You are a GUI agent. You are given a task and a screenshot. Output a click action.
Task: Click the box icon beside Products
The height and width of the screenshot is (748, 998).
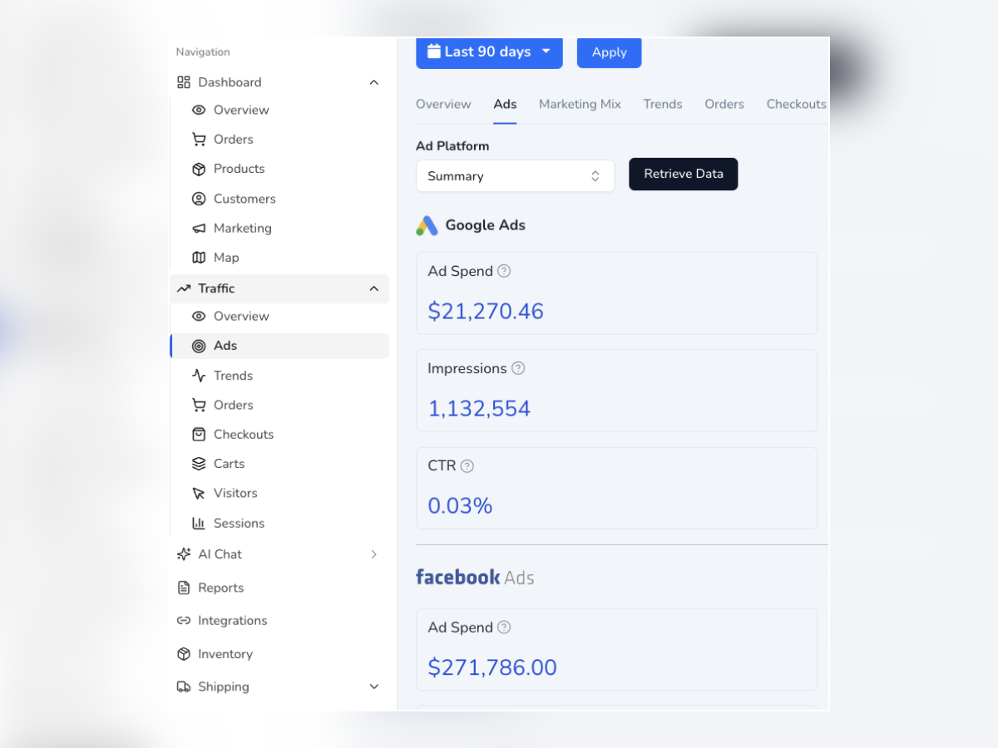[x=199, y=169]
